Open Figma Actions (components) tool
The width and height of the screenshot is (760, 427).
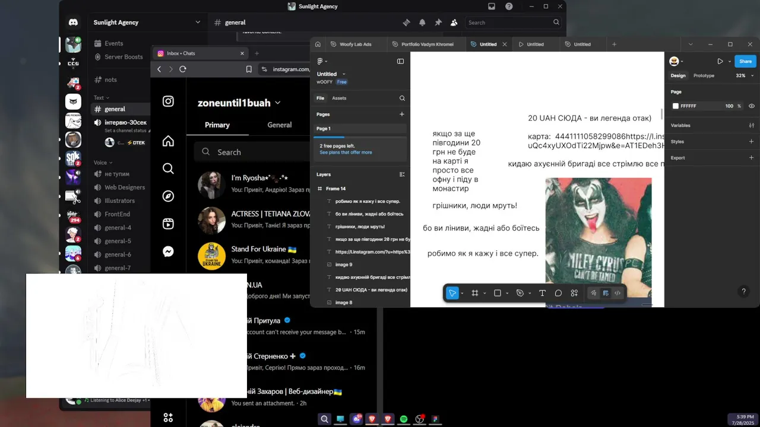[x=574, y=293]
